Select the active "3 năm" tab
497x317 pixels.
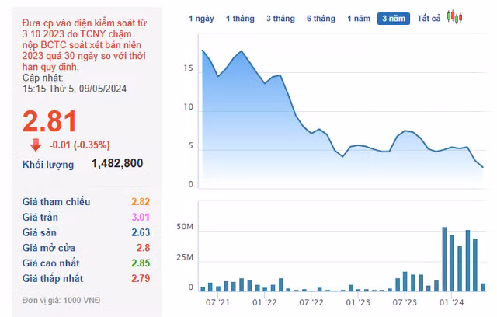394,18
